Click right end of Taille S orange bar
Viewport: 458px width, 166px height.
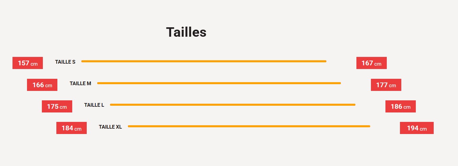[325, 61]
